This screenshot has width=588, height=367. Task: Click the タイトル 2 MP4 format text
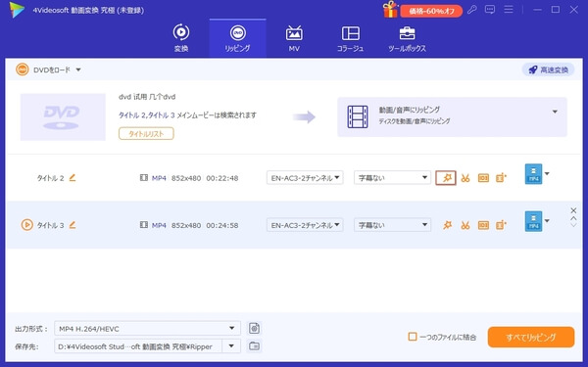pyautogui.click(x=159, y=178)
